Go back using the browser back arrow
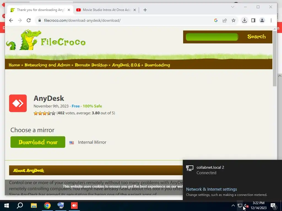This screenshot has height=211, width=282. coord(11,20)
